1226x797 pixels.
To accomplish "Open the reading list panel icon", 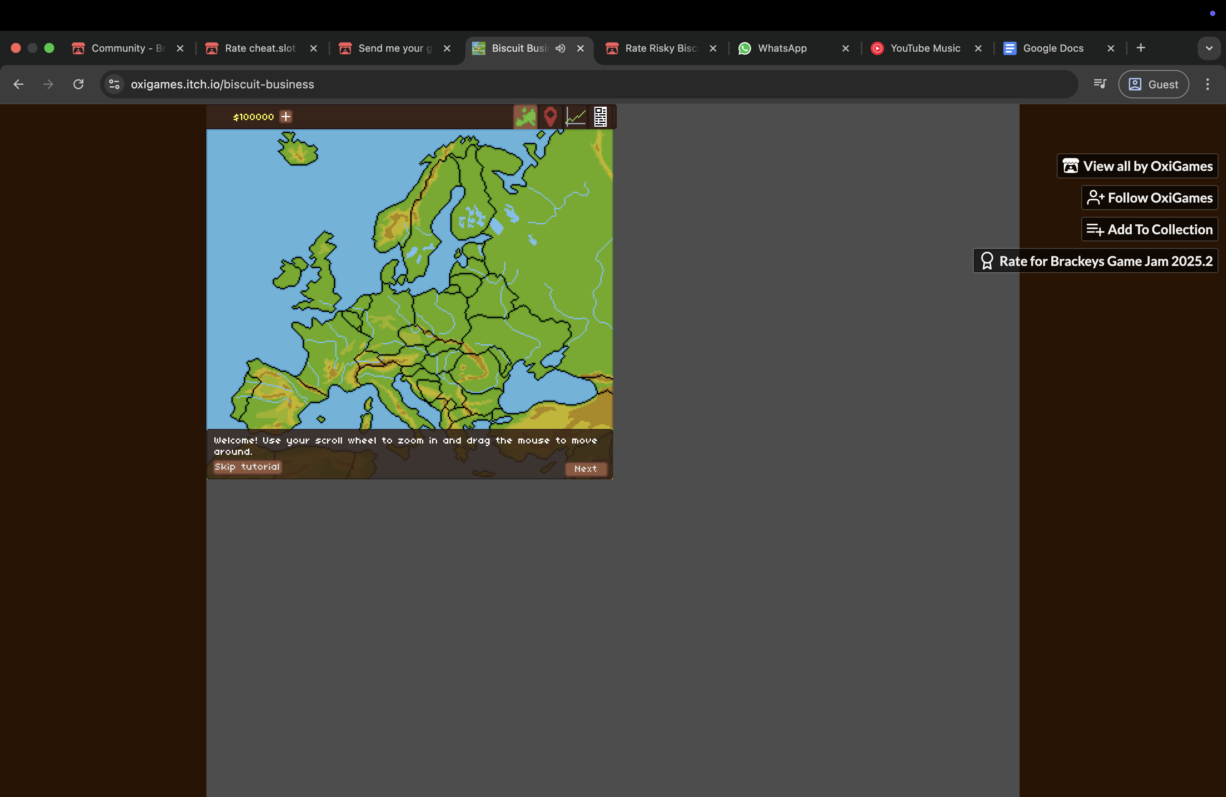I will click(x=1100, y=84).
